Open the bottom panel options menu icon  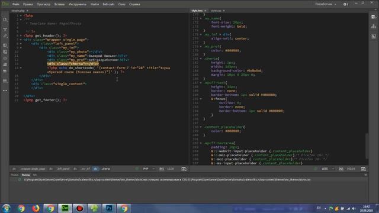pos(365,175)
